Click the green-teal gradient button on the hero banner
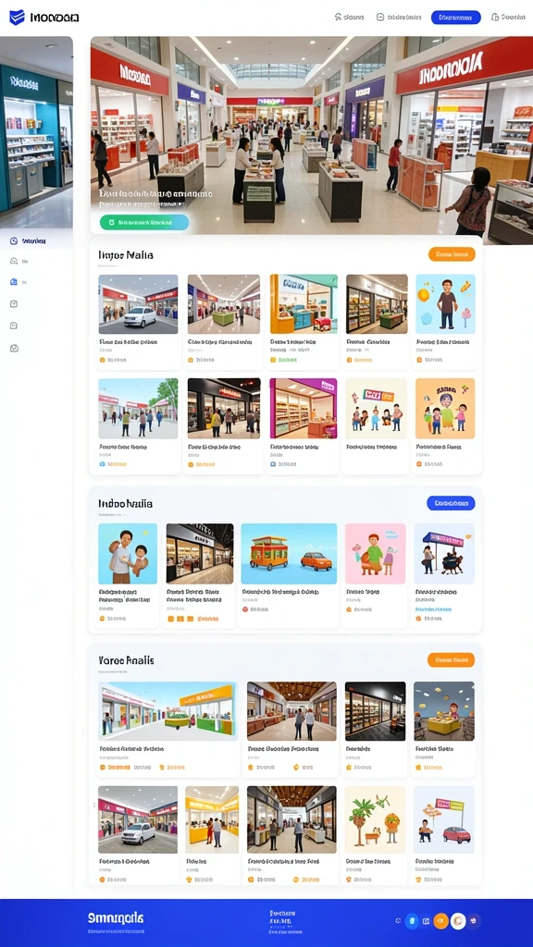This screenshot has height=947, width=533. pos(144,222)
